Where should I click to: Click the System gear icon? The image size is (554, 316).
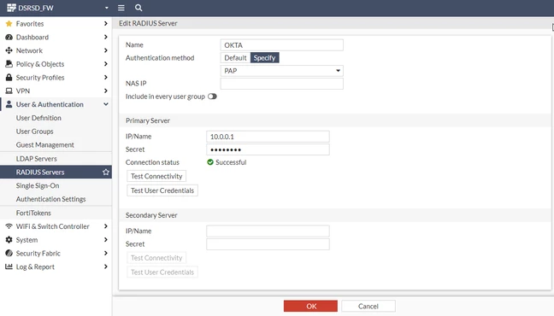[9, 240]
